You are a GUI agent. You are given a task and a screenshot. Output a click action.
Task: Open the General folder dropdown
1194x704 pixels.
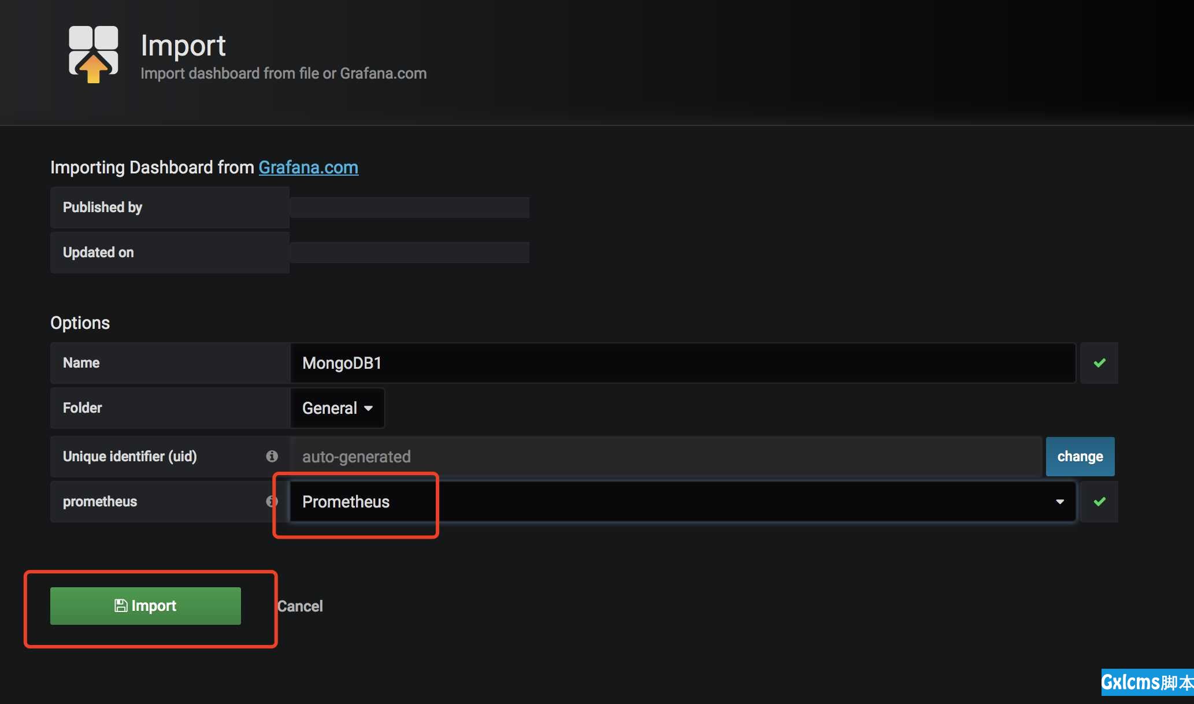point(337,408)
